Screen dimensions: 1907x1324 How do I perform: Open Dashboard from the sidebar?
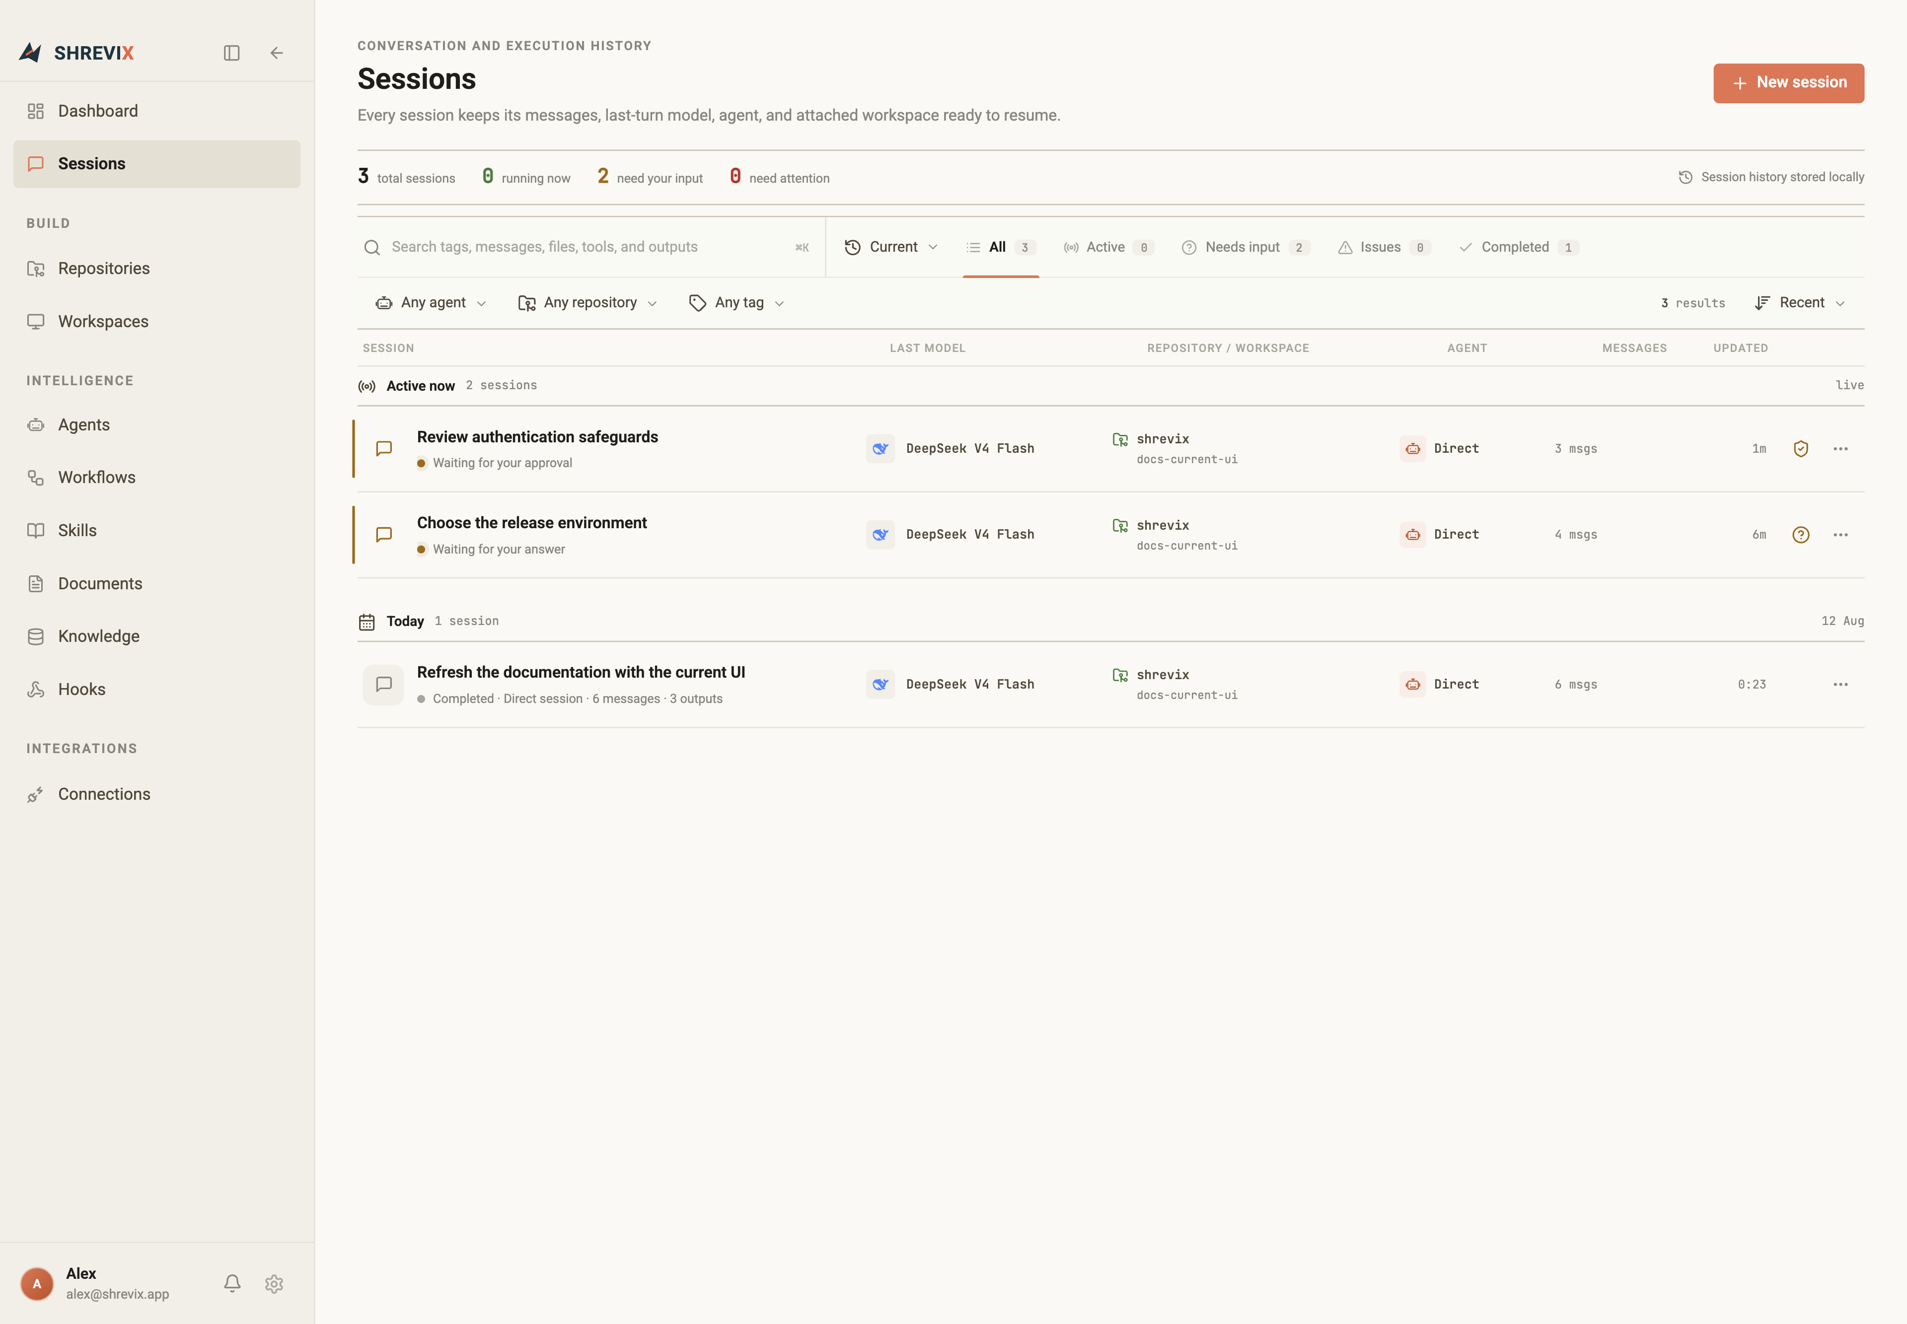[157, 111]
